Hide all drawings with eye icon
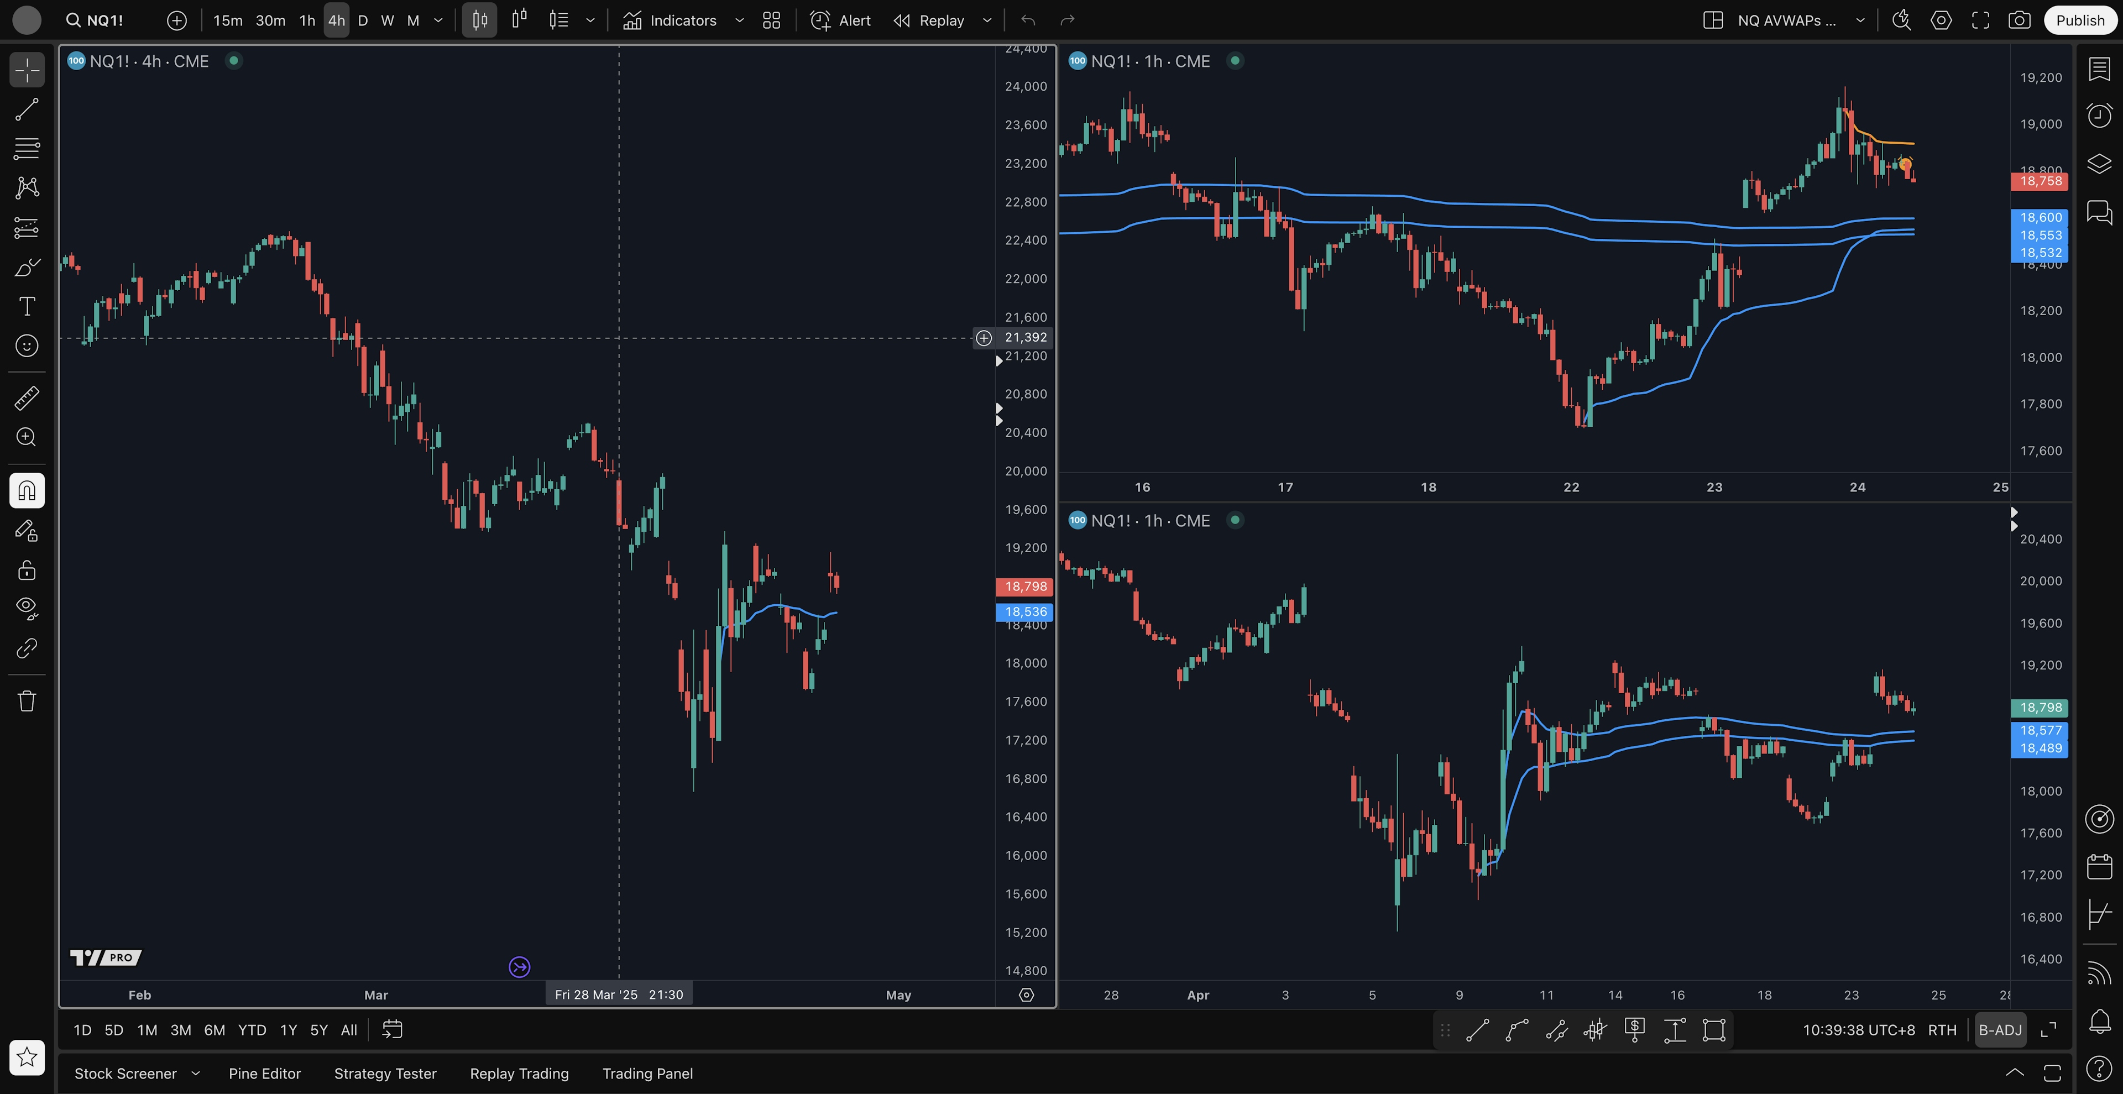Viewport: 2123px width, 1094px height. coord(27,609)
